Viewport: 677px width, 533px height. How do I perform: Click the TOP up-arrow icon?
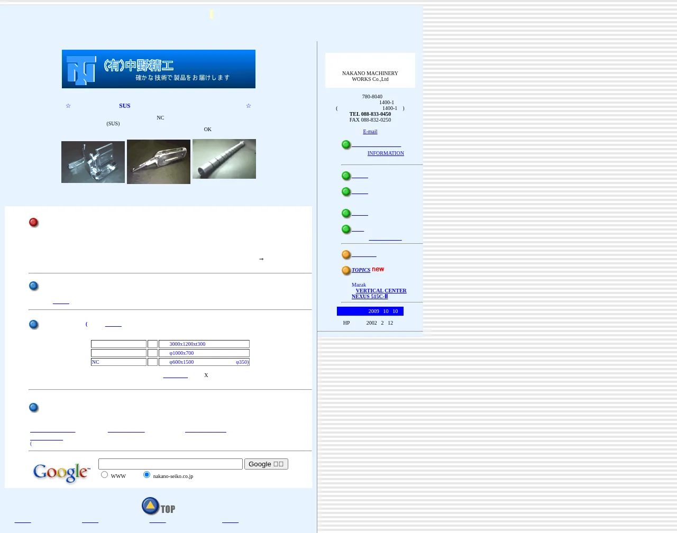(151, 506)
